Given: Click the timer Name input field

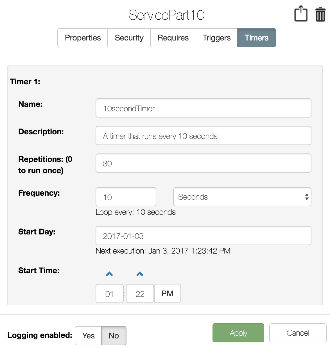Looking at the screenshot, I should tap(204, 108).
